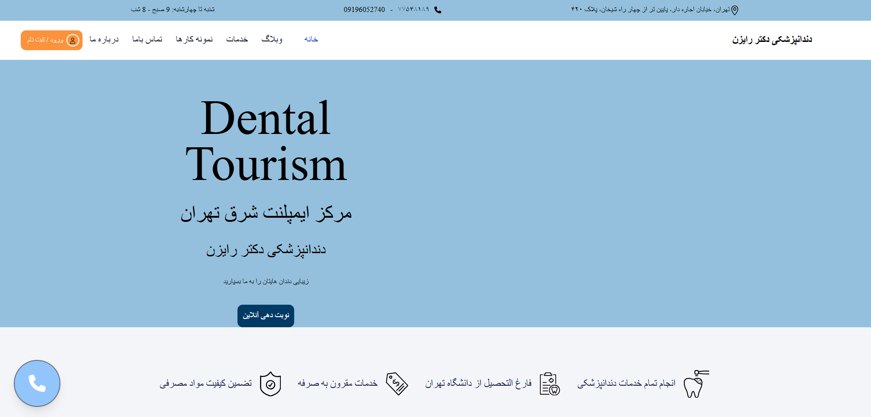Click the Dental Tourism heading
The width and height of the screenshot is (871, 417).
tap(266, 141)
